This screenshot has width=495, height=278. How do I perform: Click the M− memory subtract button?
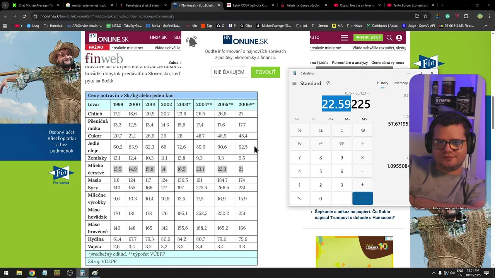tap(347, 119)
